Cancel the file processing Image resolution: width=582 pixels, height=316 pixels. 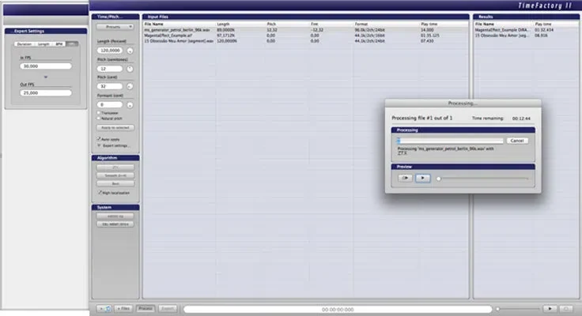click(x=517, y=141)
